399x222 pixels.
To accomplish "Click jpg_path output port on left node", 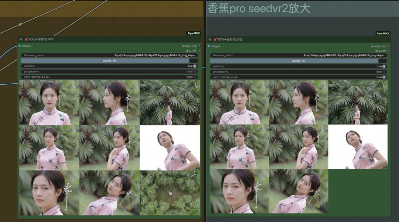I will pos(199,50).
